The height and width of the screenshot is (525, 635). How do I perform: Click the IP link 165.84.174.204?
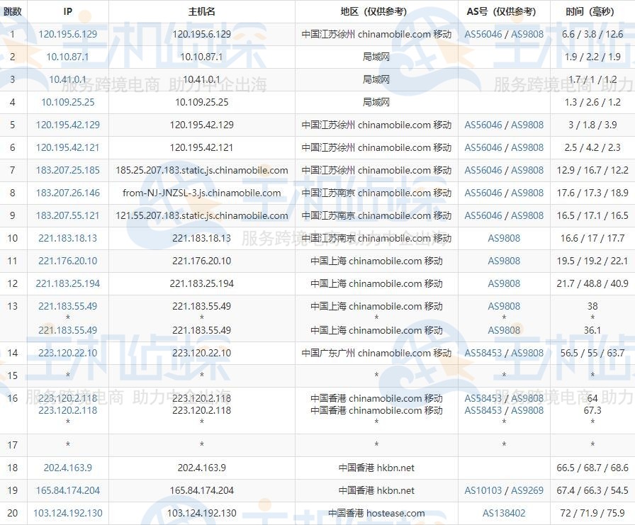(x=67, y=490)
